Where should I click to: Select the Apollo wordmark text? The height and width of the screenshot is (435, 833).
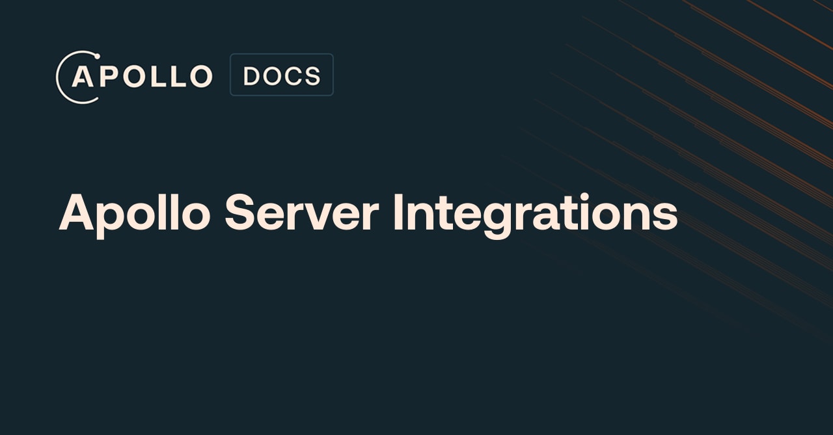tap(143, 76)
